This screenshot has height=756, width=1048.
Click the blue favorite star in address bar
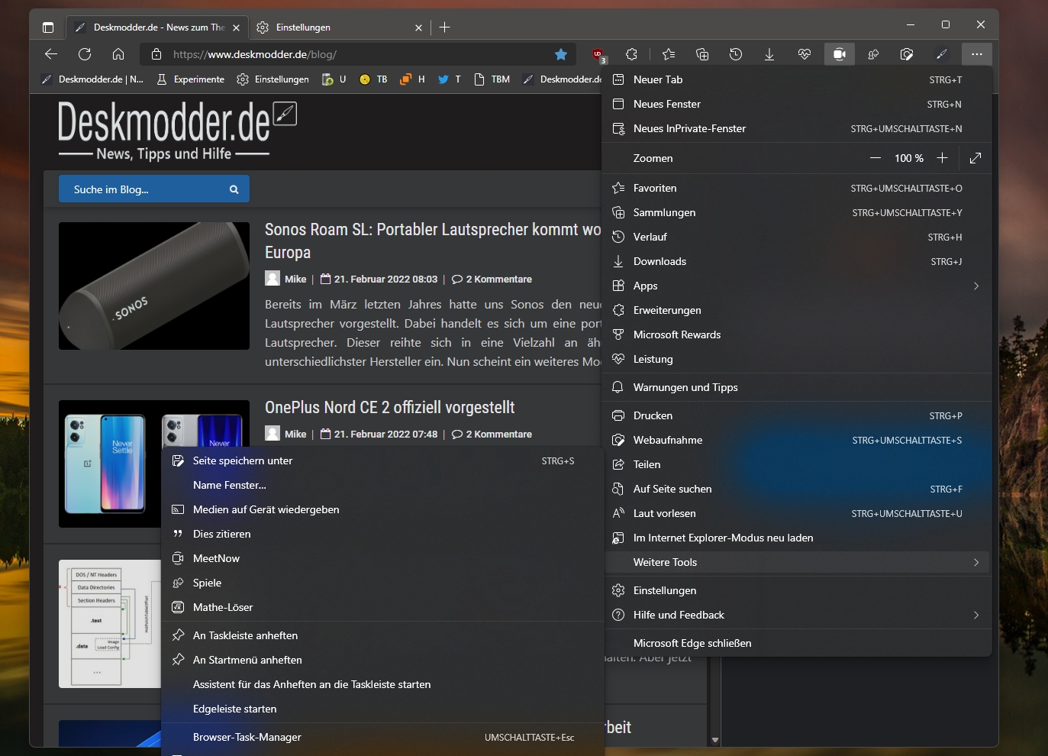tap(561, 54)
